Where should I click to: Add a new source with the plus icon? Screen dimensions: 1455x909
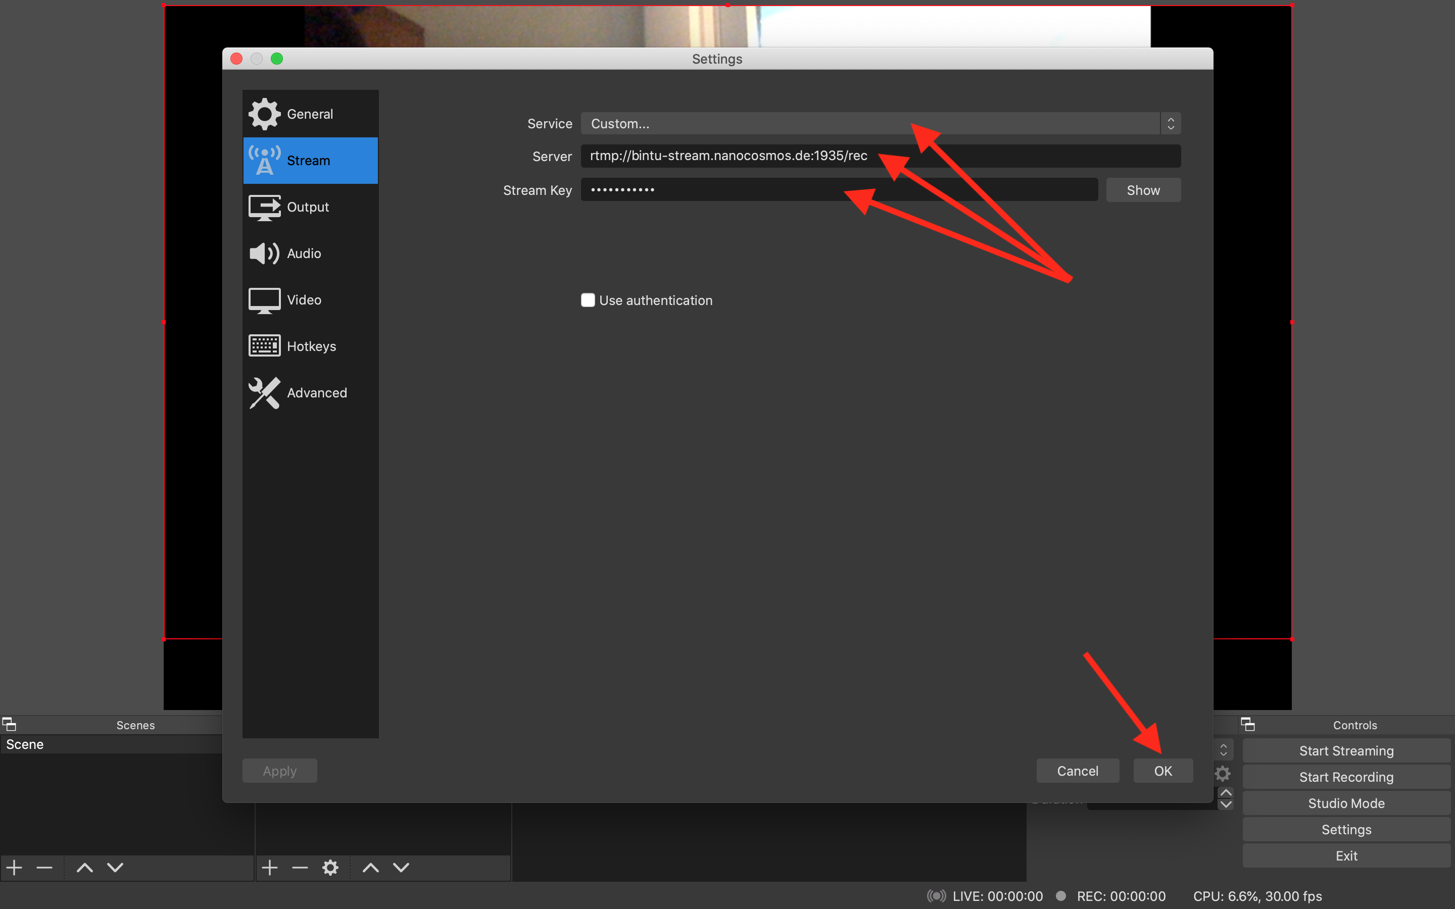point(270,867)
